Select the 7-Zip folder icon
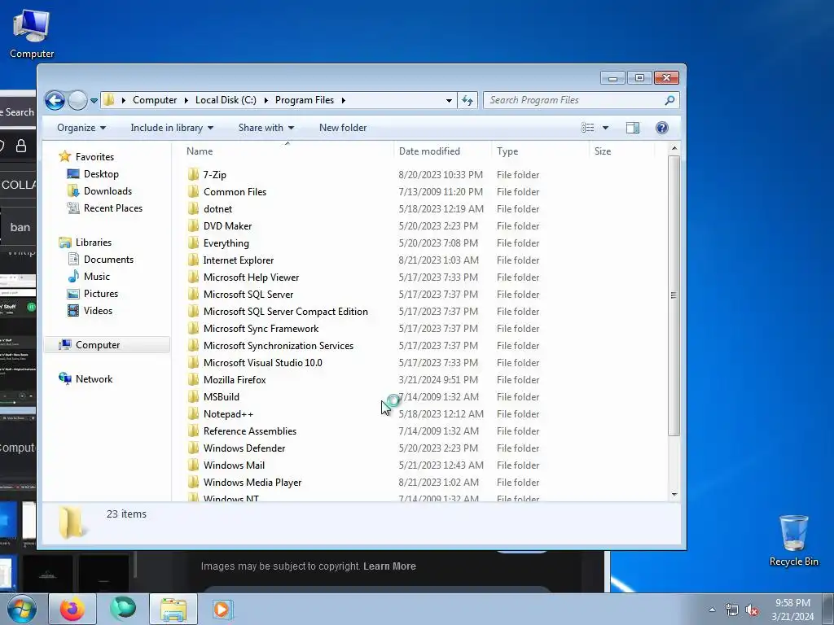Image resolution: width=834 pixels, height=625 pixels. 194,174
